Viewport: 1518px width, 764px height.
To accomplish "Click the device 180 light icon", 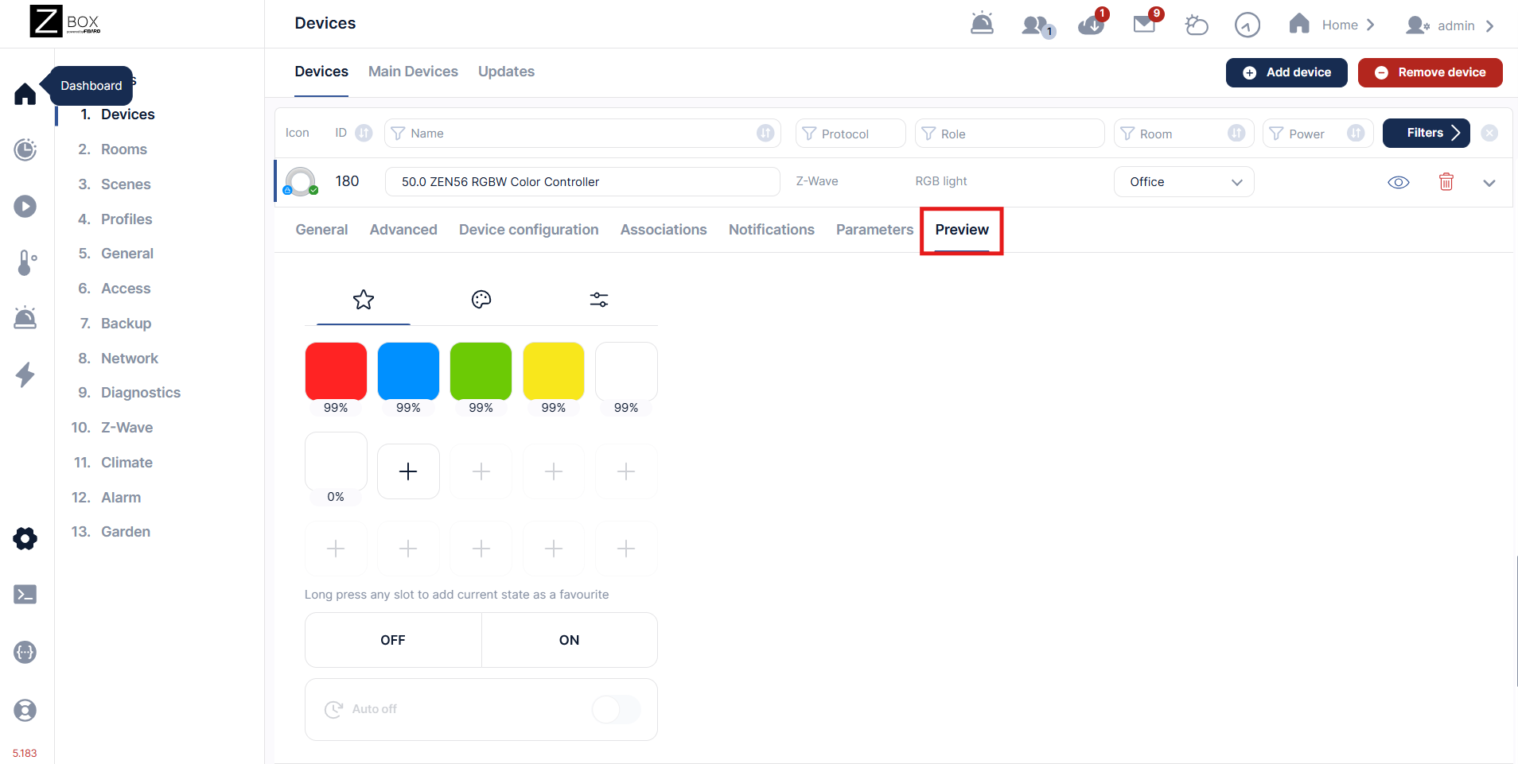I will click(301, 182).
